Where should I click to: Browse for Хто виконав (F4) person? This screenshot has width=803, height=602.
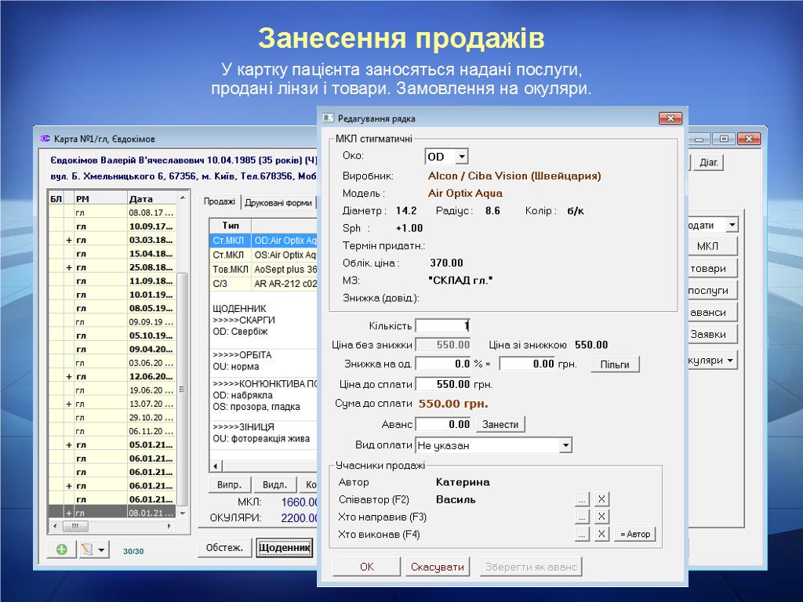(x=581, y=534)
